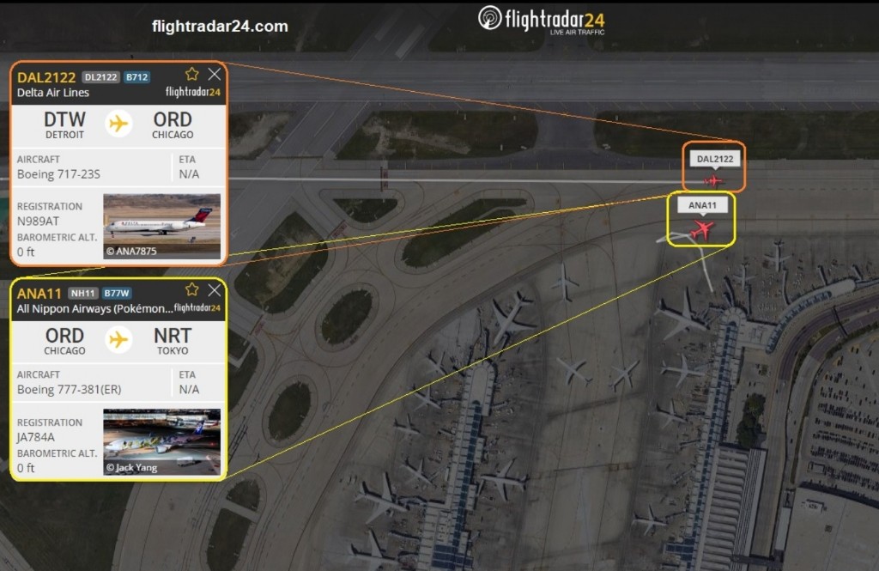Favorite the ANA11 flight with star icon
879x571 pixels.
click(191, 289)
